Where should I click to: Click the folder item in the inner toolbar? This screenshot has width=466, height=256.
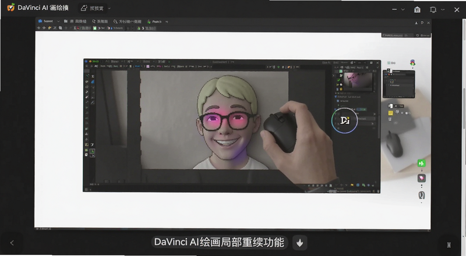pos(75,22)
